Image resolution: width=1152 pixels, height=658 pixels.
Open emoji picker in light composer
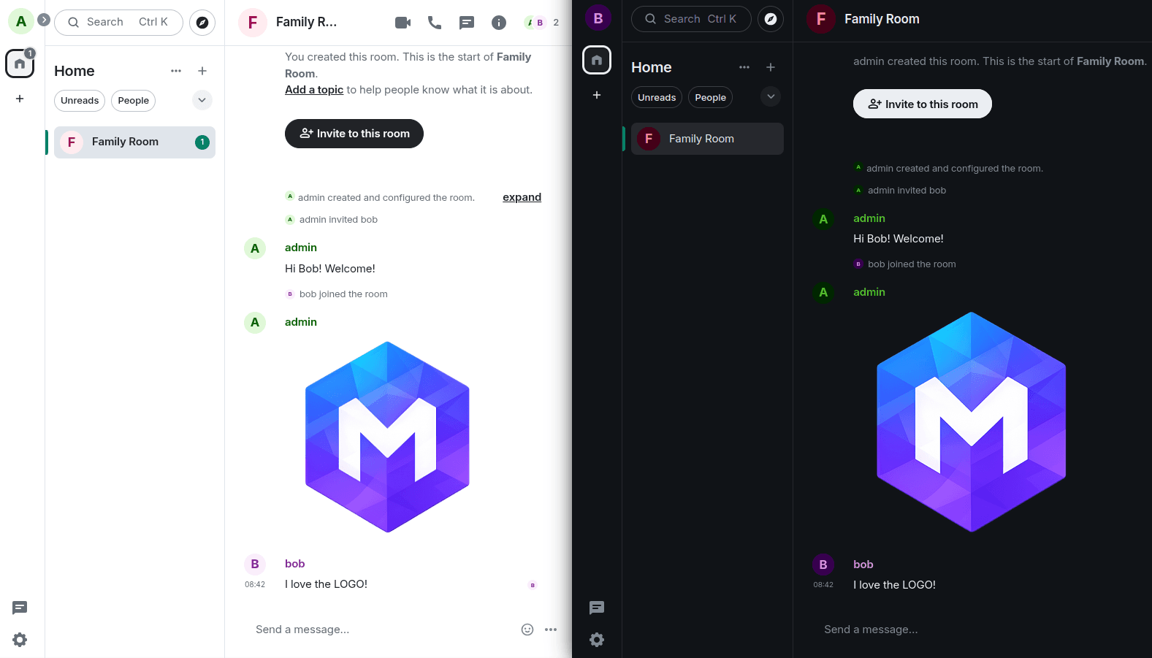click(527, 630)
